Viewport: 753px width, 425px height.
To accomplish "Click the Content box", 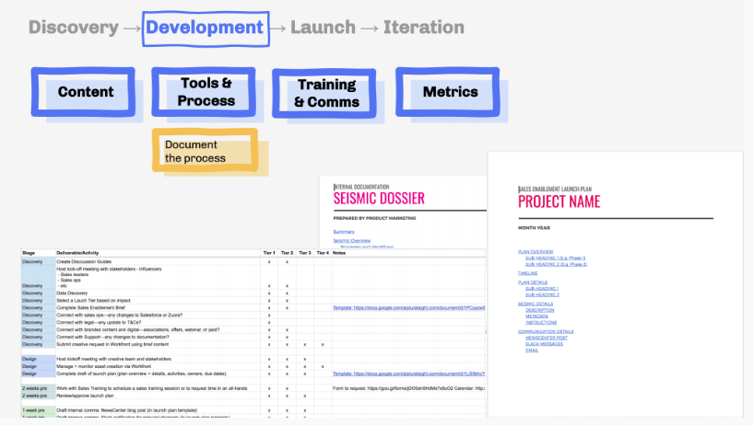I will click(83, 91).
